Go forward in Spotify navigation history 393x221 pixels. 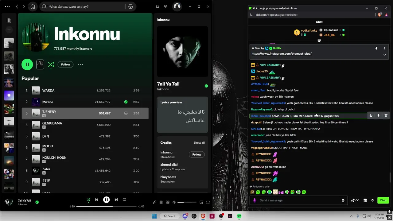point(24,6)
